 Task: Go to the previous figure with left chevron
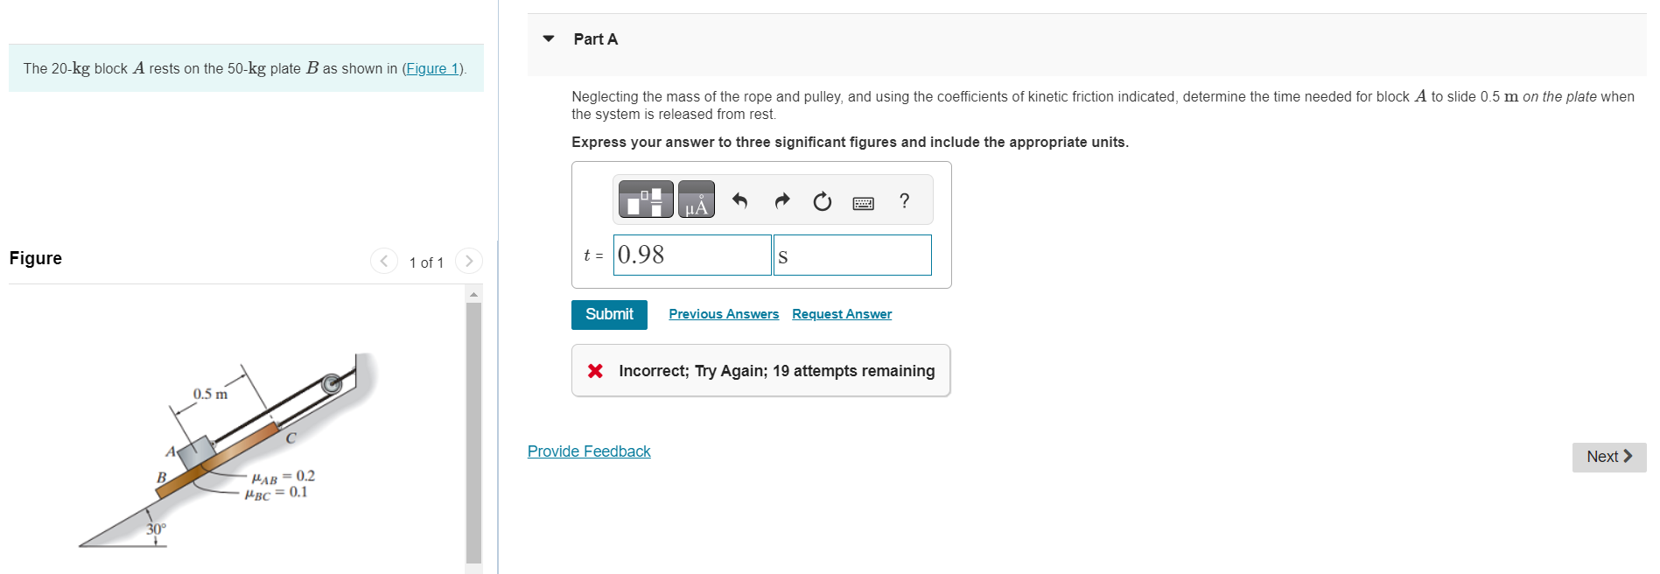pyautogui.click(x=383, y=261)
